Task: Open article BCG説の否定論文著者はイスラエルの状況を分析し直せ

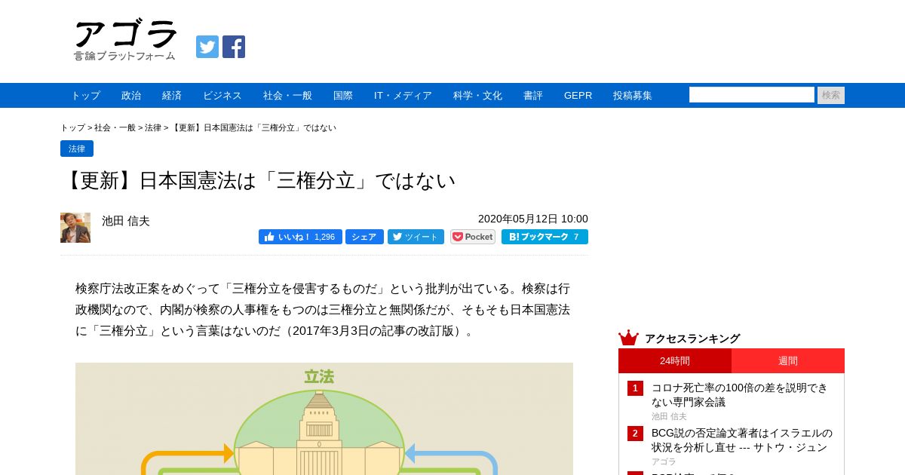Action: click(742, 440)
